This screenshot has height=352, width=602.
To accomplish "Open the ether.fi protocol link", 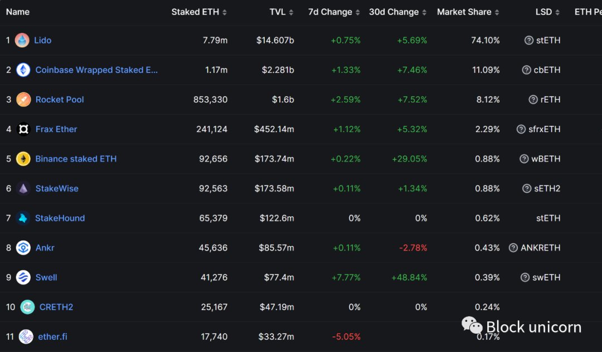I will tap(52, 336).
